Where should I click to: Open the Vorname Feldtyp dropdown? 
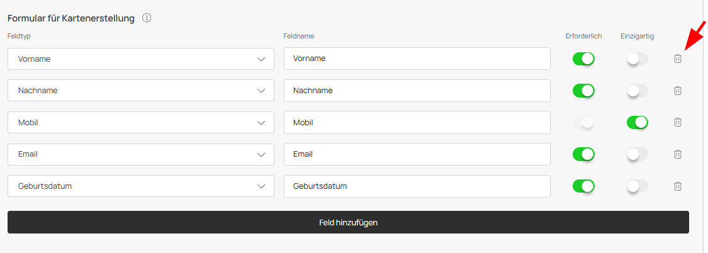tap(141, 59)
